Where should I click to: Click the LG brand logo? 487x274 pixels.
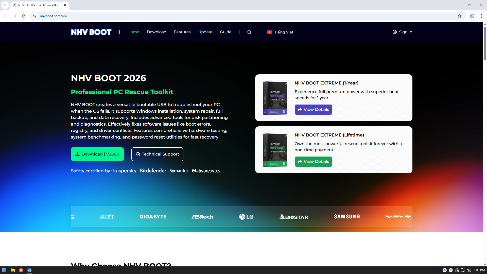click(x=246, y=217)
